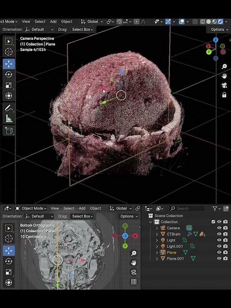
Task: Click the outliner search field
Action: pos(187,208)
